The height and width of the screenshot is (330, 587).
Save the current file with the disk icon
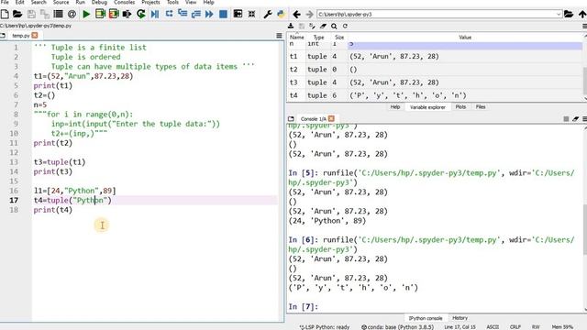(x=31, y=15)
